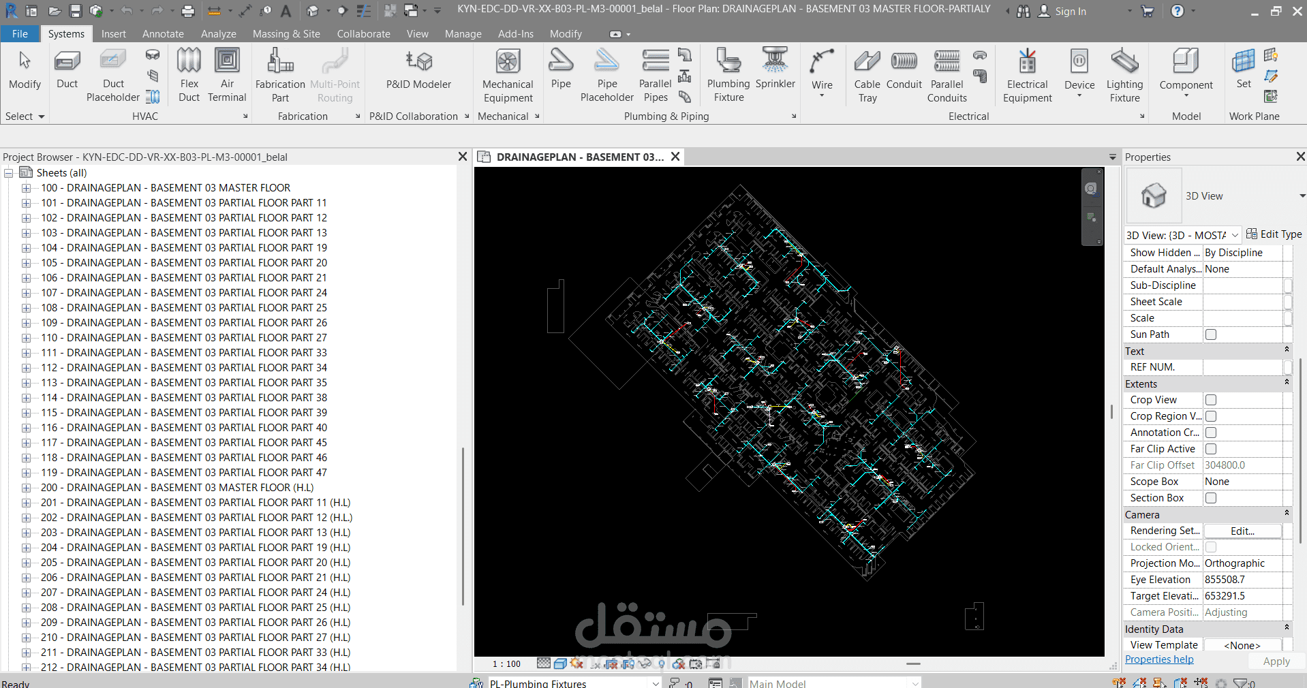The height and width of the screenshot is (688, 1307).
Task: Open the Autodesk App Store cart
Action: click(x=1148, y=11)
